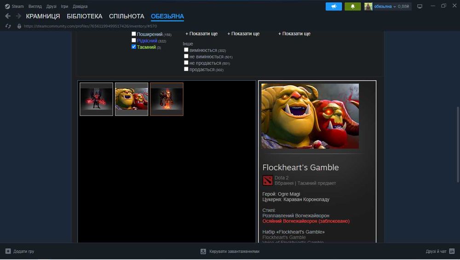The image size is (460, 260).
Task: Open Friends and chat icon
Action: pyautogui.click(x=452, y=251)
